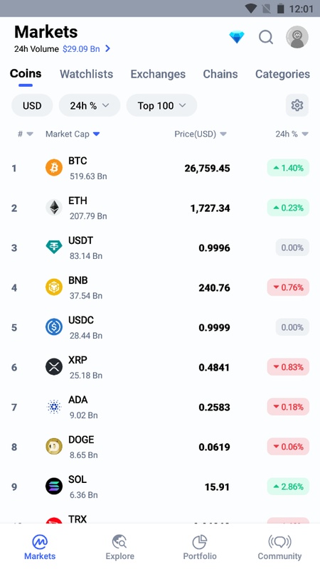Expand the Top 100 dropdown

(x=162, y=105)
